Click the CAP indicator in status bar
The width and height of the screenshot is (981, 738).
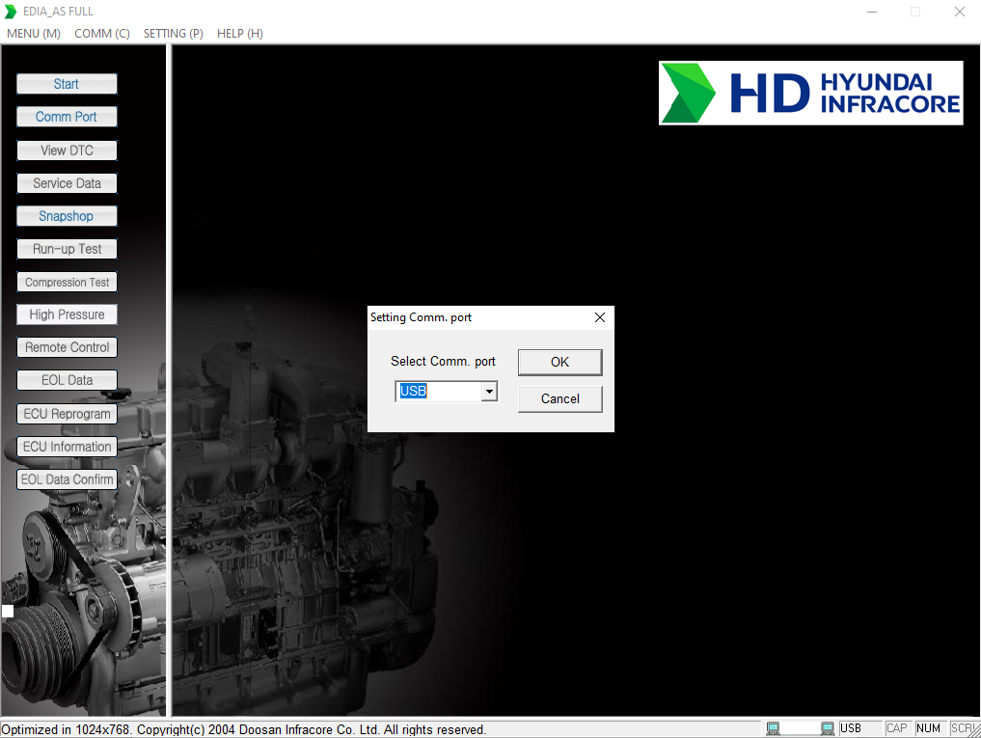896,728
